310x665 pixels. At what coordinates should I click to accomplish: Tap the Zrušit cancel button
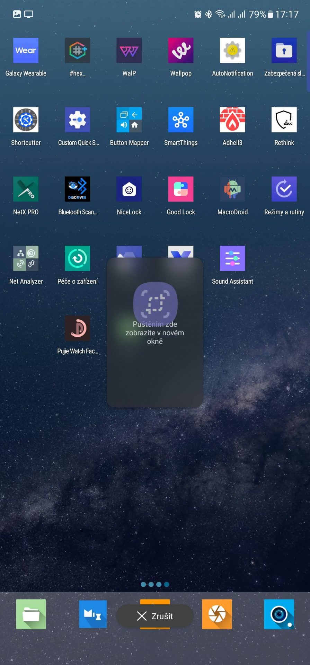[155, 616]
